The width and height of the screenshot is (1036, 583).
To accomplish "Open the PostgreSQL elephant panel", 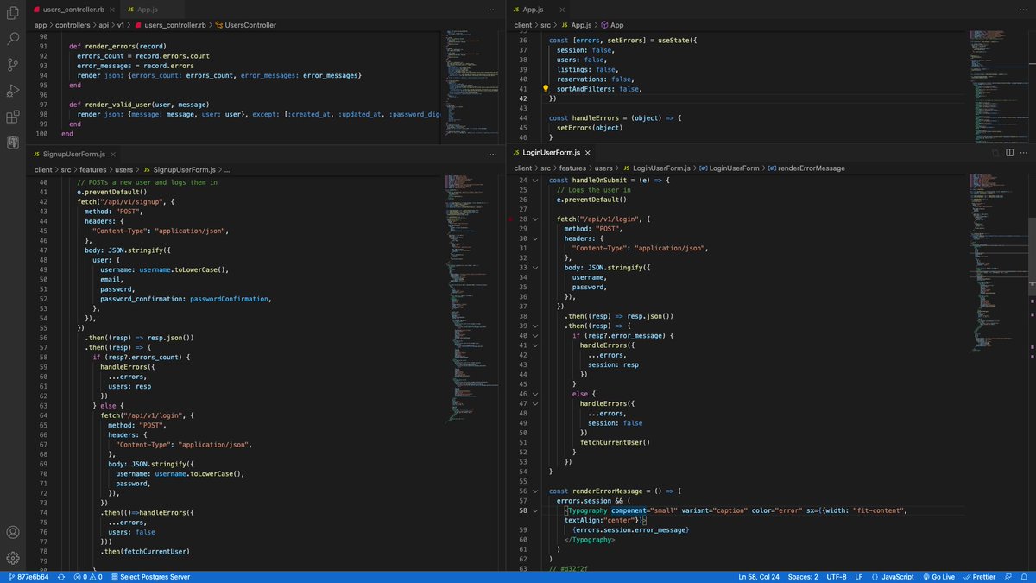I will coord(13,143).
